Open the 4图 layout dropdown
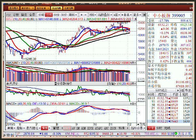This screenshot has height=140, width=196. coord(116,15)
